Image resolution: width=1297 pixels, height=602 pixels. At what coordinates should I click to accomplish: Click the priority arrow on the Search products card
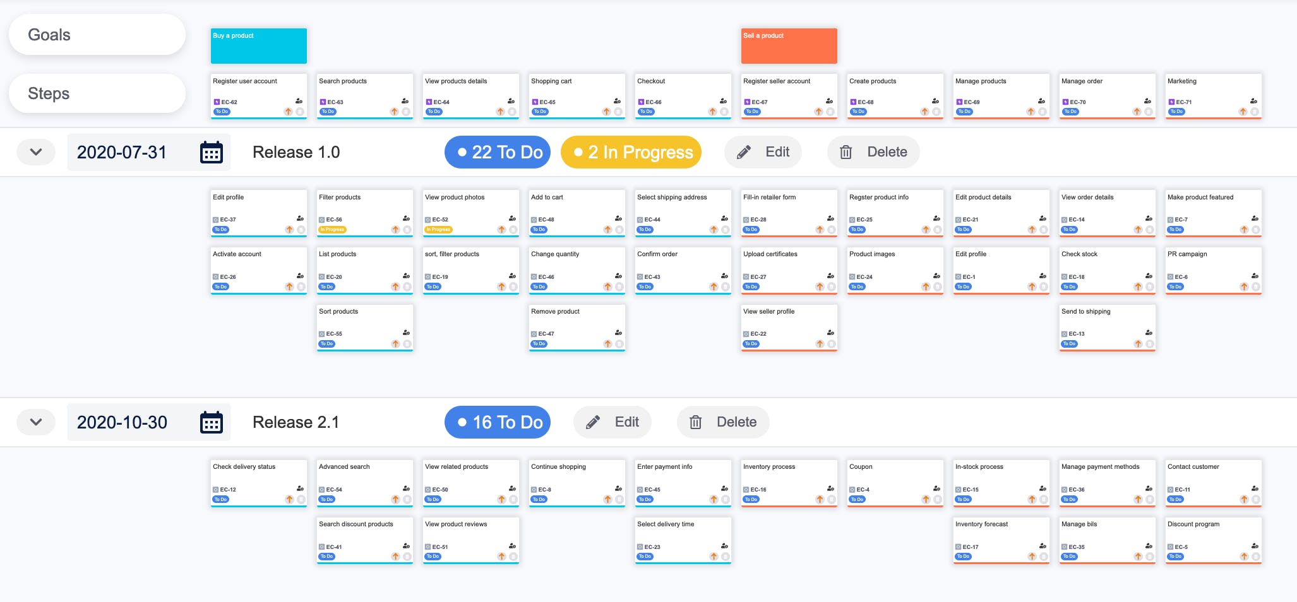(x=395, y=111)
